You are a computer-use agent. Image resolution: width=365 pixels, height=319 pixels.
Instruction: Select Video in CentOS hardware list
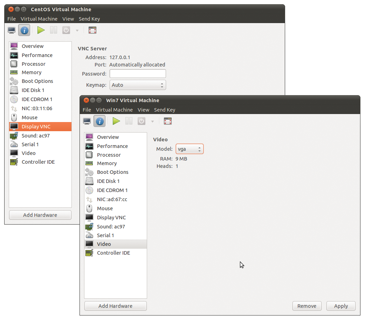40,153
